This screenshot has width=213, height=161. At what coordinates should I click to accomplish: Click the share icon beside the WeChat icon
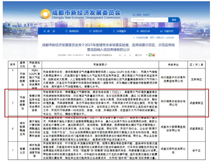coord(147,55)
